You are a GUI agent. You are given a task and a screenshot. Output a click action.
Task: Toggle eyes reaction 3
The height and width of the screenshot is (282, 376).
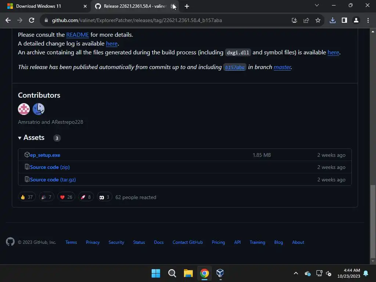(104, 197)
